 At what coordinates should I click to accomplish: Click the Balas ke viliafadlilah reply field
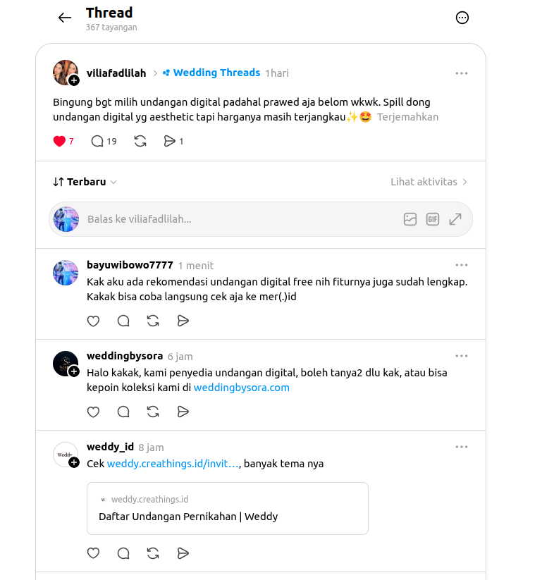[240, 219]
